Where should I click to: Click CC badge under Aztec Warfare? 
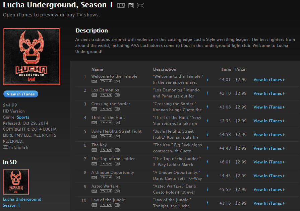coord(117,191)
